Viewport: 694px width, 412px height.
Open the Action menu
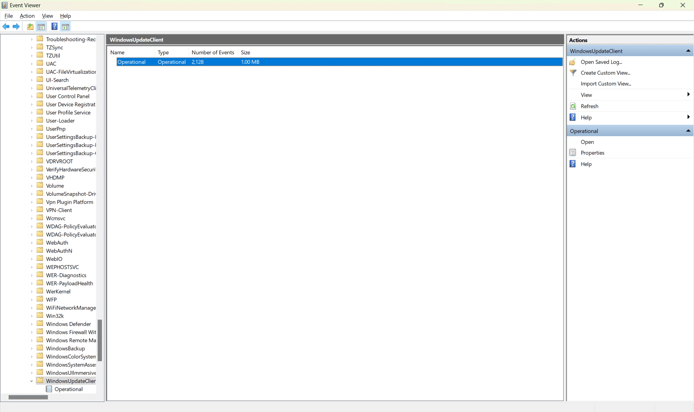[27, 16]
